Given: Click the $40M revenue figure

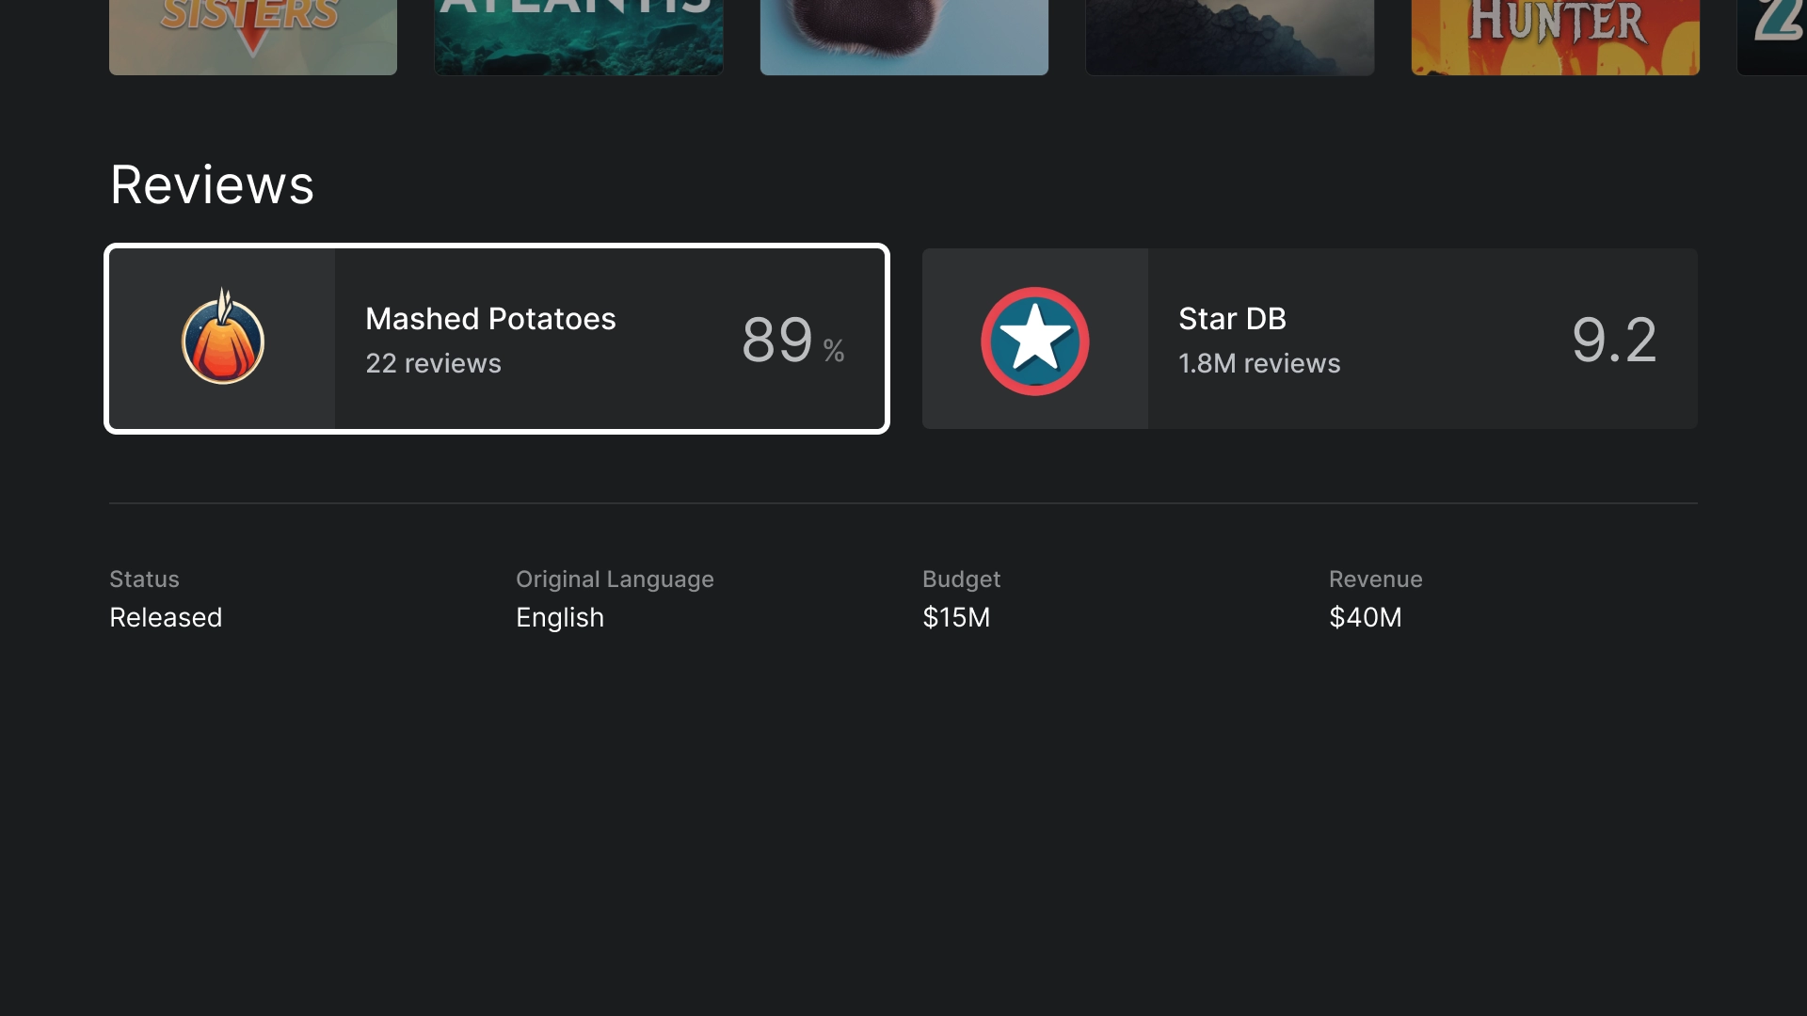Looking at the screenshot, I should click(x=1365, y=617).
